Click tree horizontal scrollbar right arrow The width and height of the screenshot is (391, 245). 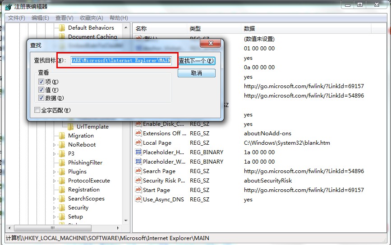(x=118, y=228)
